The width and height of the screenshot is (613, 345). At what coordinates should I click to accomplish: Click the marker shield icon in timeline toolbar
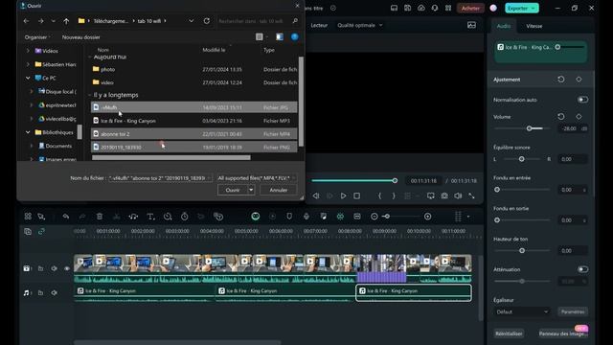tap(289, 217)
